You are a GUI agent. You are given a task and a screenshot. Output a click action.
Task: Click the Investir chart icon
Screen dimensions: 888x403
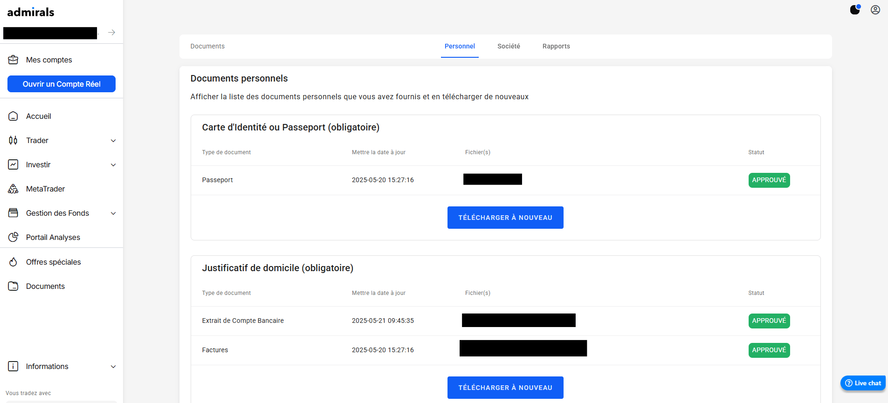[x=13, y=164]
